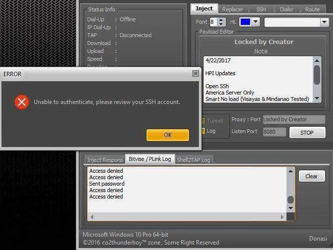The image size is (333, 250).
Task: Switch to the Inject tab
Action: (204, 9)
